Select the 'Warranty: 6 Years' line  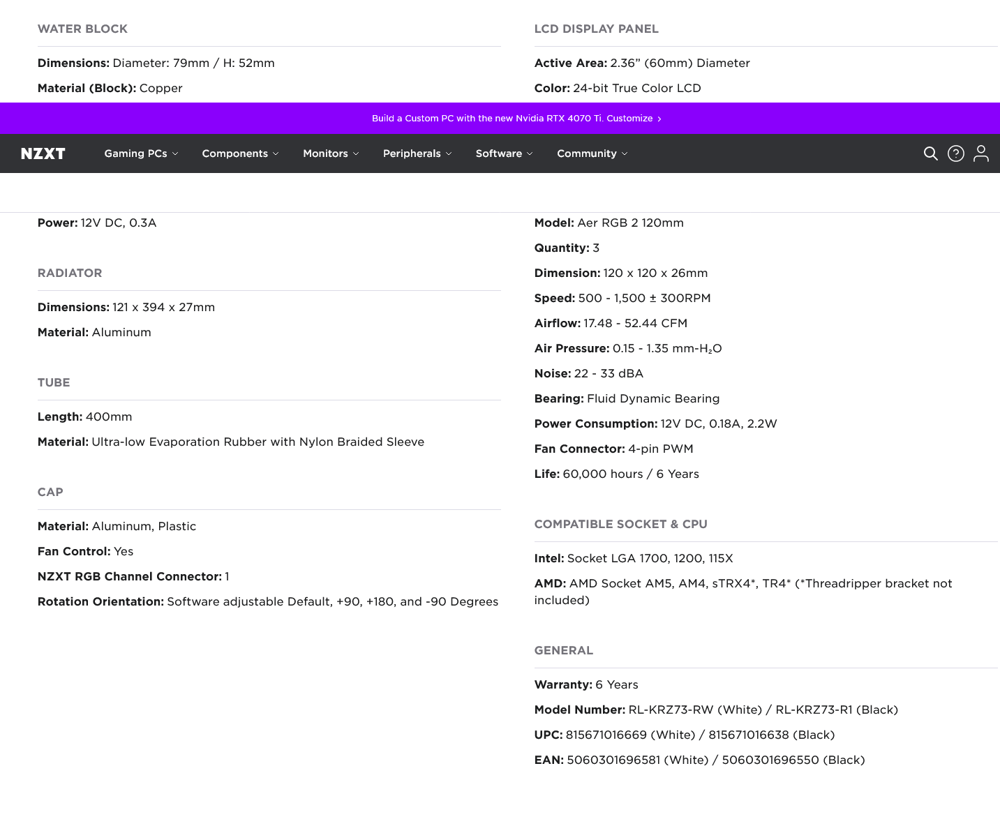586,685
